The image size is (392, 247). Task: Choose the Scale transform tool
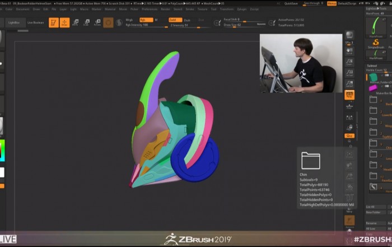[x=86, y=22]
